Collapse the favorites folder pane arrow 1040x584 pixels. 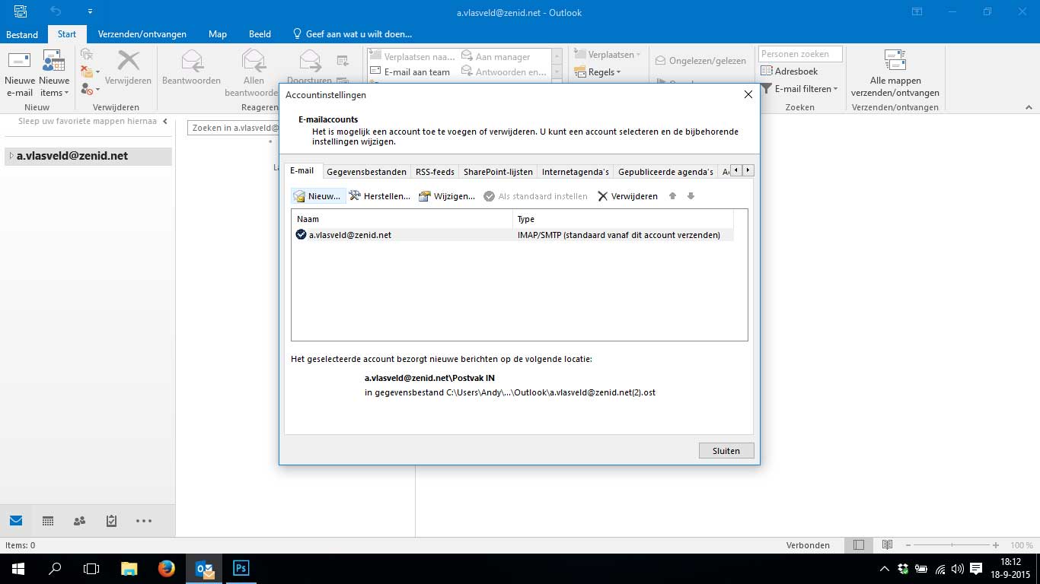(x=165, y=122)
